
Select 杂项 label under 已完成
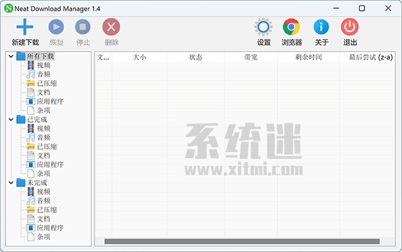coord(44,174)
